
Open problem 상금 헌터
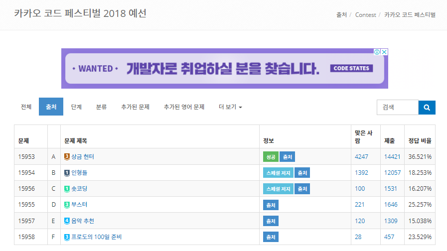click(x=82, y=157)
